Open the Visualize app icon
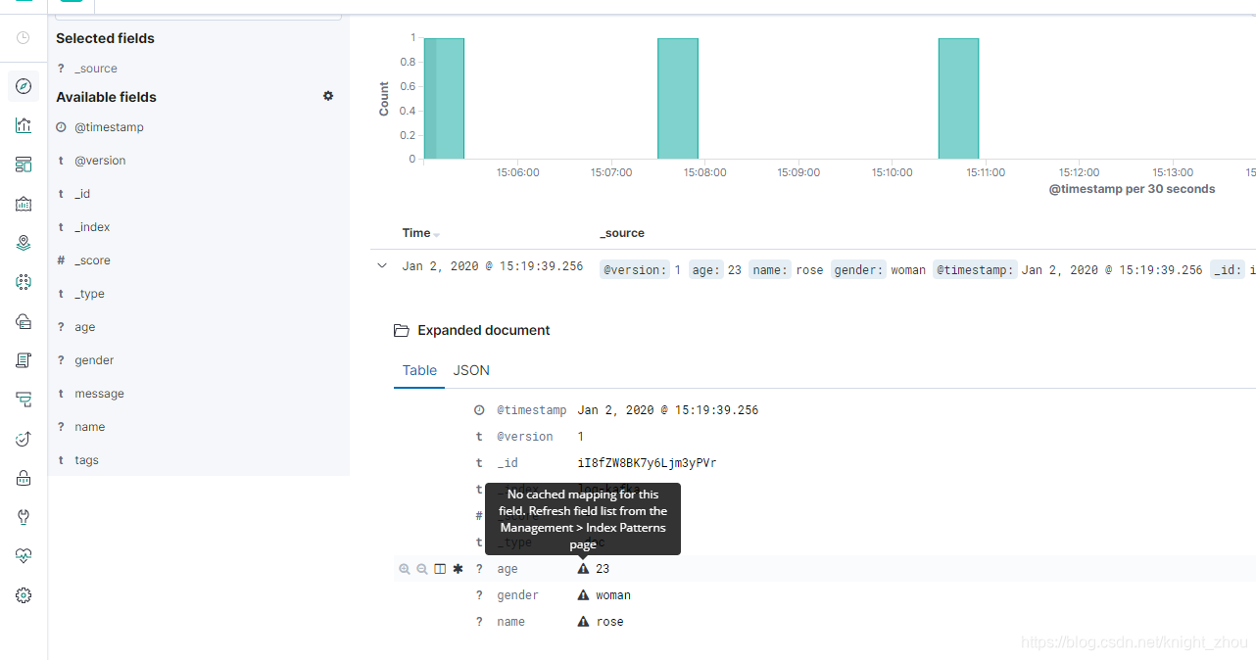This screenshot has width=1256, height=660. [24, 125]
